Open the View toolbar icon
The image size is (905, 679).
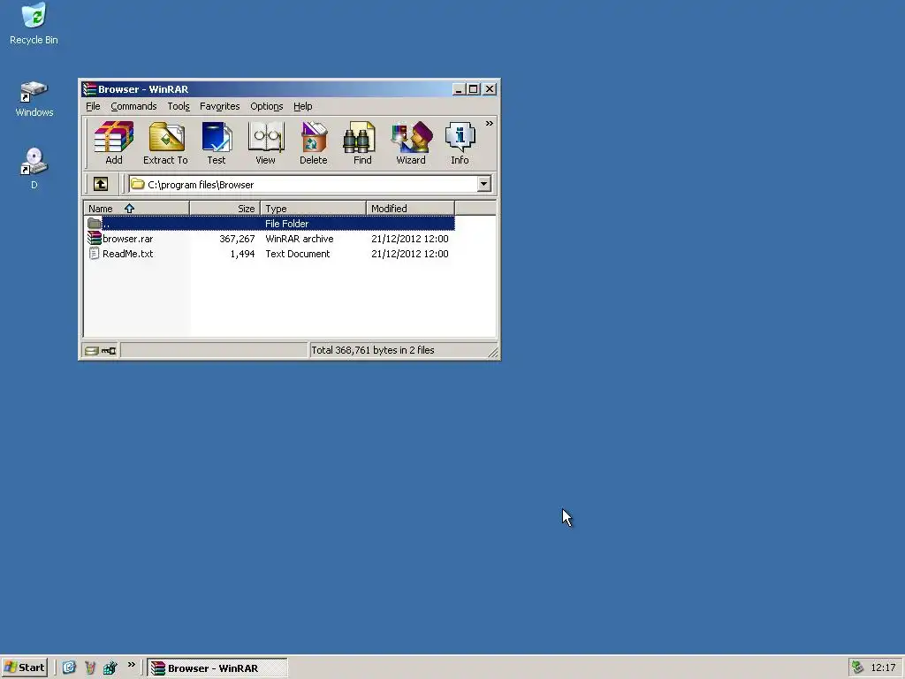click(265, 142)
